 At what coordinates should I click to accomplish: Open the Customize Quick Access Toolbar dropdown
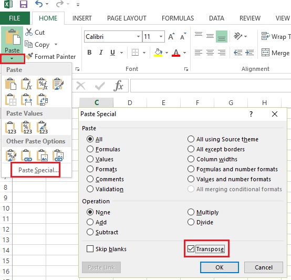point(78,5)
